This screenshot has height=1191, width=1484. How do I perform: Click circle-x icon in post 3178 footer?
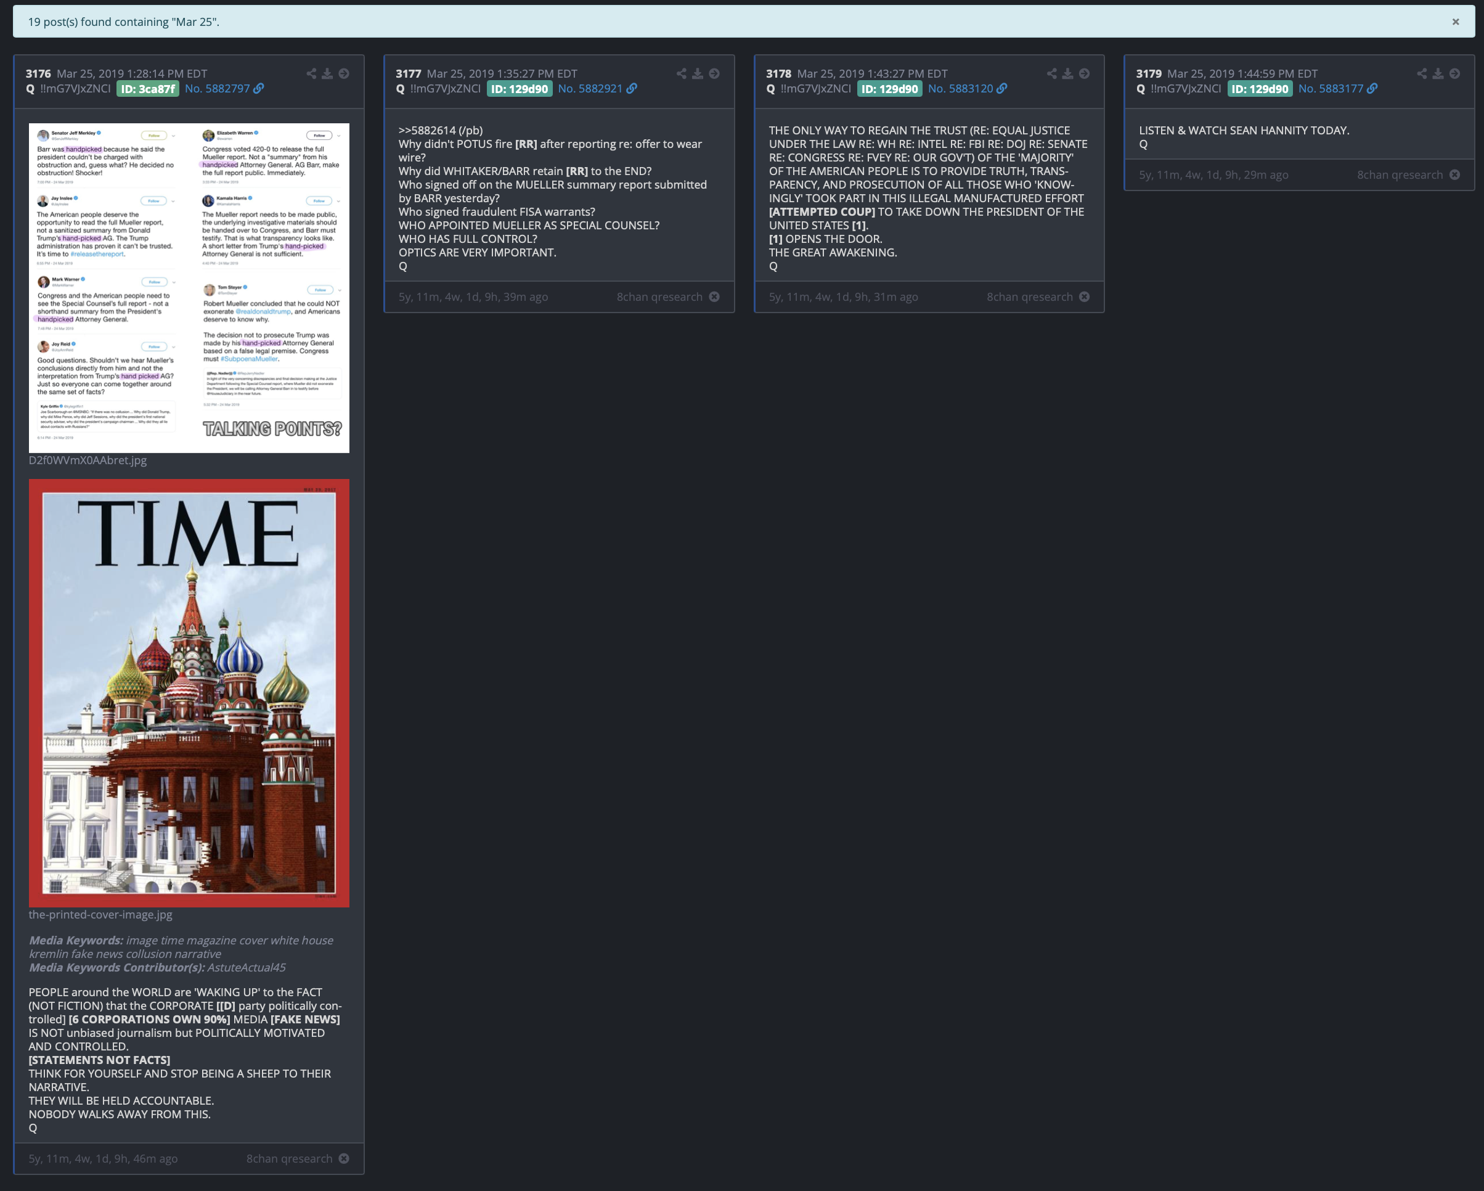click(x=1084, y=297)
